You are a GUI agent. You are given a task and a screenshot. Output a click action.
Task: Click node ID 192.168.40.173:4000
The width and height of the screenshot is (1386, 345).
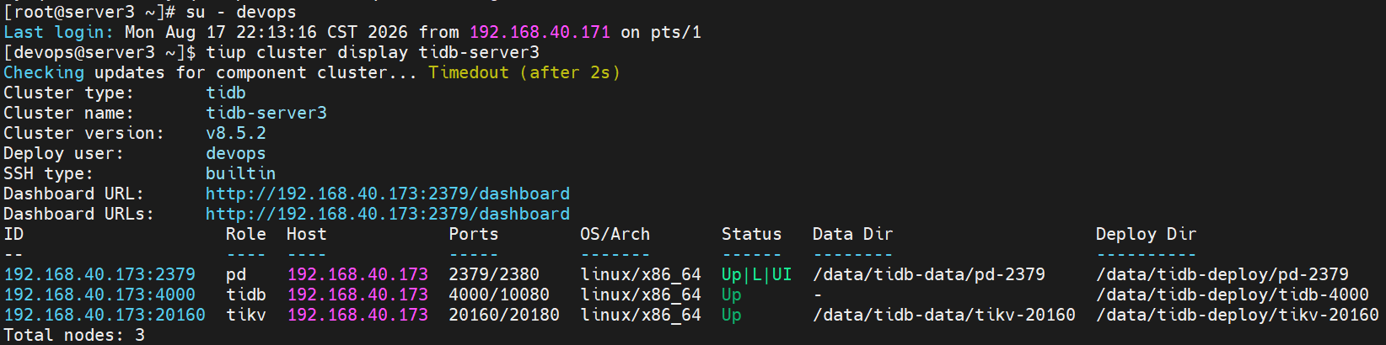click(x=99, y=295)
